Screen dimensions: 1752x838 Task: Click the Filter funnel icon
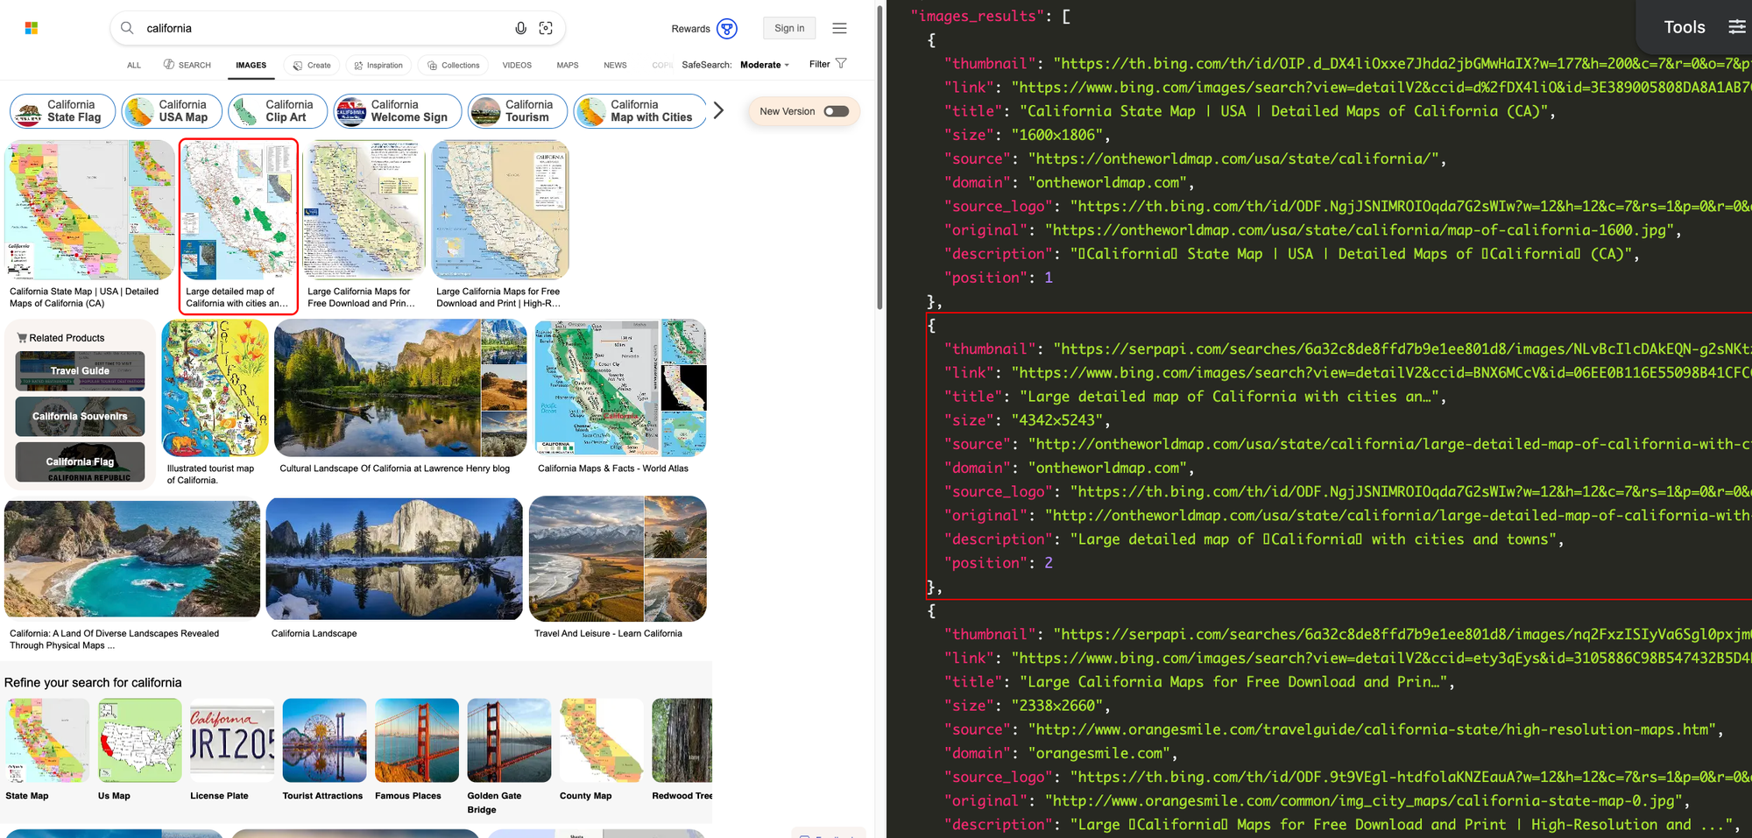pos(841,63)
